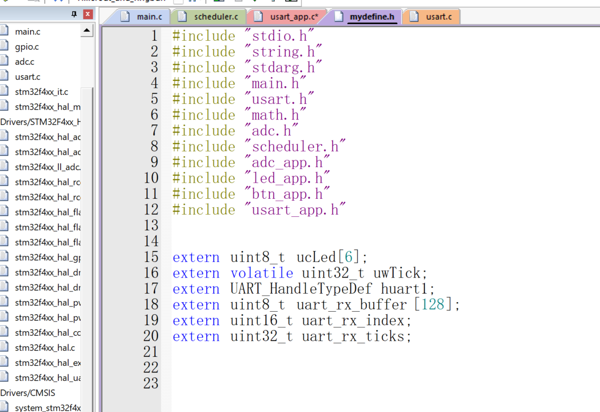This screenshot has height=412, width=600.
Task: Open stm32f4xx_hal.c in project tree
Action: [x=45, y=348]
